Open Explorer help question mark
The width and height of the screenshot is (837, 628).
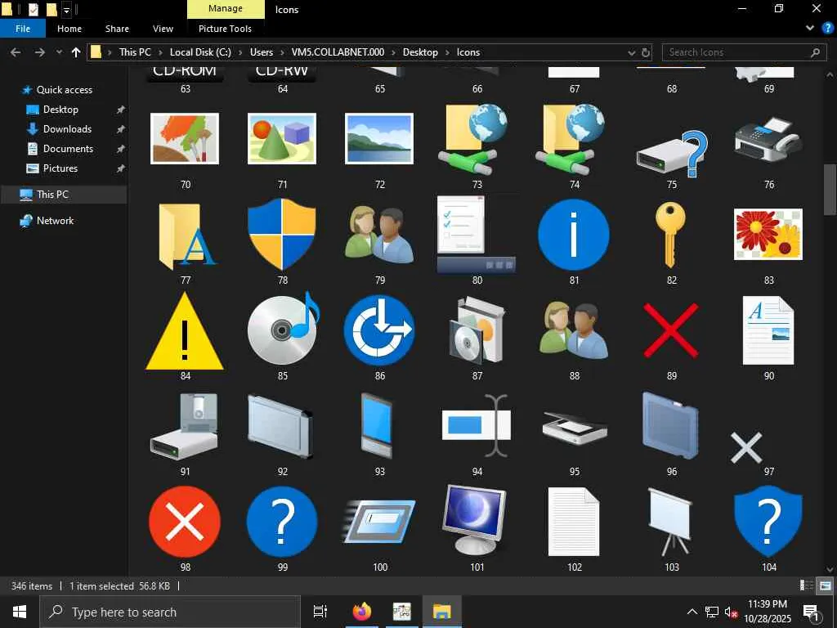(827, 29)
